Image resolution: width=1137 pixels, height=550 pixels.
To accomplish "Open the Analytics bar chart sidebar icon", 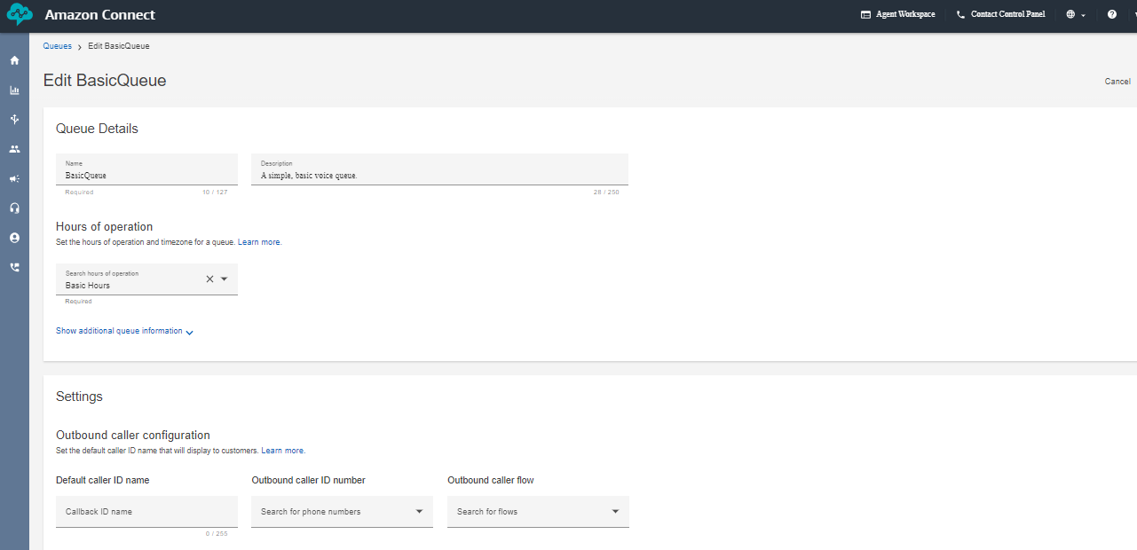I will [14, 90].
